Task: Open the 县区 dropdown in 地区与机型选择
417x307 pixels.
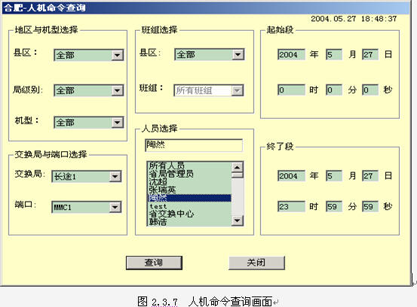Action: tap(118, 55)
